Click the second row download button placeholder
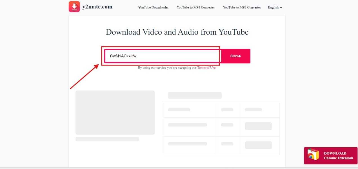 258,127
